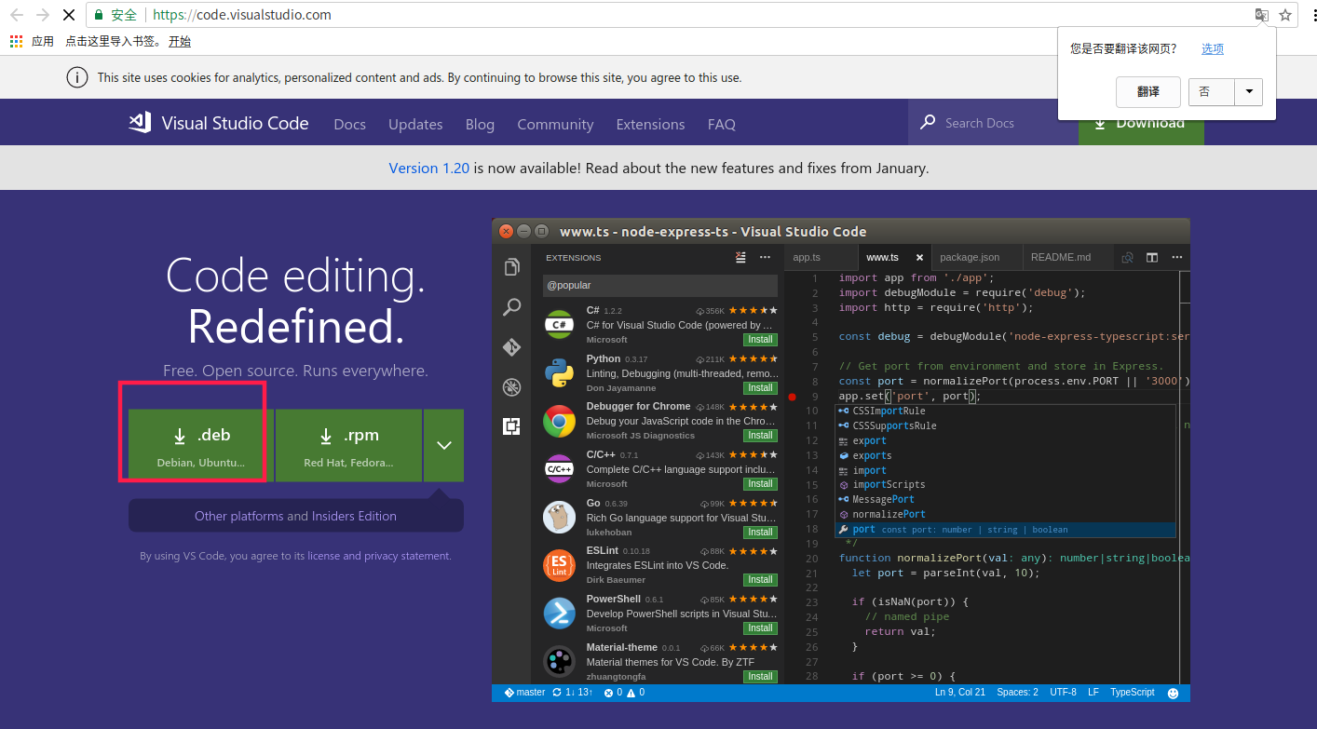Open the Version 1.20 link
This screenshot has height=729, width=1317.
coord(428,168)
